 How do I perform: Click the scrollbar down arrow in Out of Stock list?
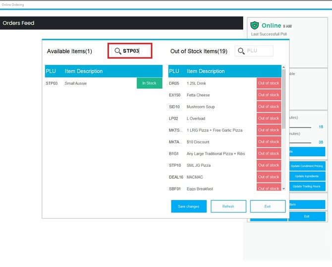pos(284,189)
